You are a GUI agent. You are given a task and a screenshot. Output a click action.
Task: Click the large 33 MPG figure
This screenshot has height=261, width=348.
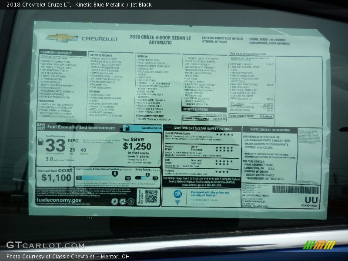pyautogui.click(x=56, y=145)
